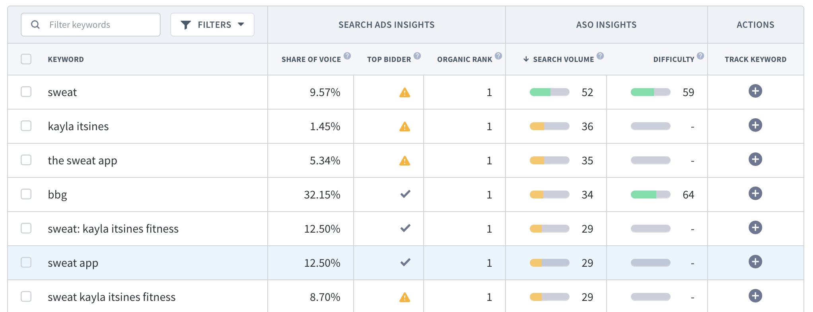Click the search volume value 36
Viewport: 813px width, 312px height.
[x=587, y=127]
